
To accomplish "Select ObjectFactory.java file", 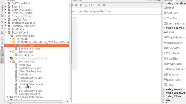I will (30, 71).
